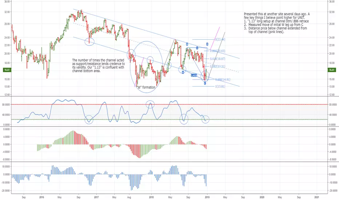Click pattern point label C below the low
The width and height of the screenshot is (339, 200).
point(205,83)
